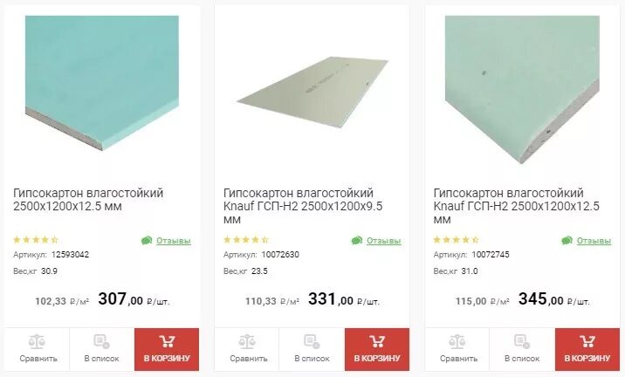The width and height of the screenshot is (625, 377).
Task: Click the add-to-list icon for the 307 ruble drywall
Action: [x=101, y=341]
